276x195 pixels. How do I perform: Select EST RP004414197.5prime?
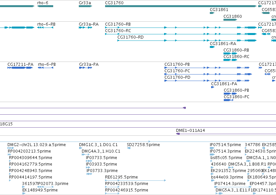[x=10, y=180]
